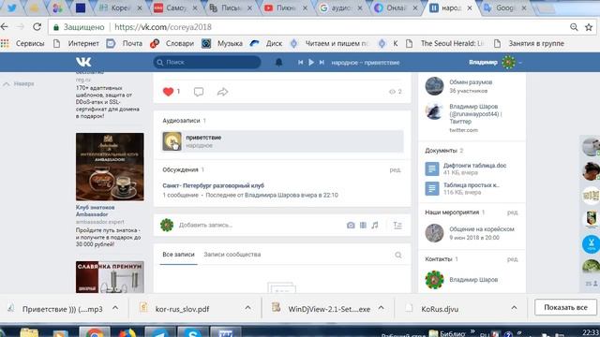Play the track in VK header player
This screenshot has width=600, height=337.
point(311,63)
